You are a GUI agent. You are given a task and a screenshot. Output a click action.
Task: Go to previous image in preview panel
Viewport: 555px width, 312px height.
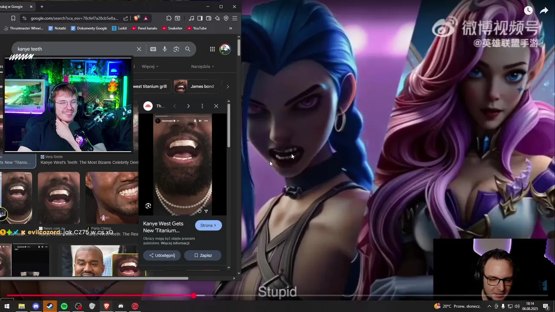click(x=175, y=106)
